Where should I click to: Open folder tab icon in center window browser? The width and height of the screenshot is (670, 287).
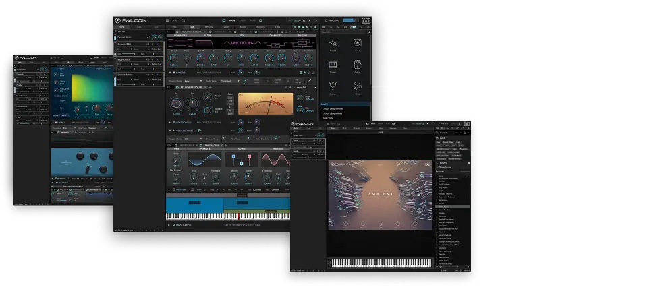(323, 27)
